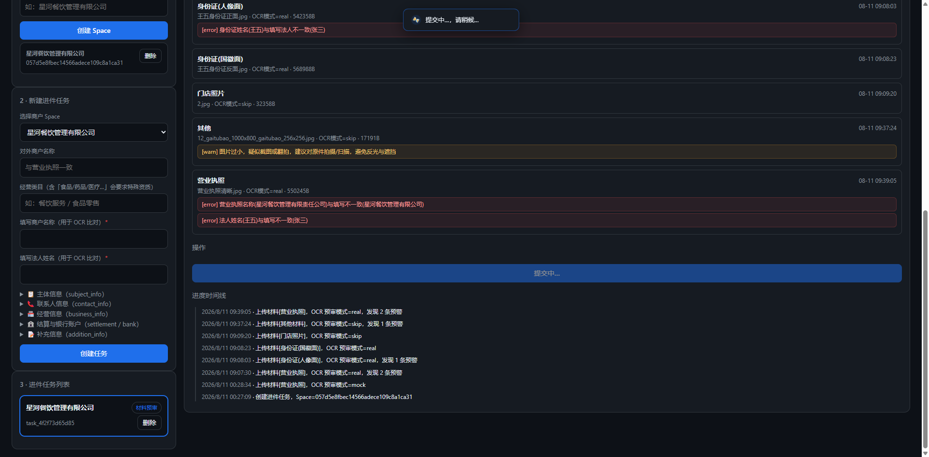Click the 身份证姓名(王五) mismatch error message
929x457 pixels.
[547, 30]
